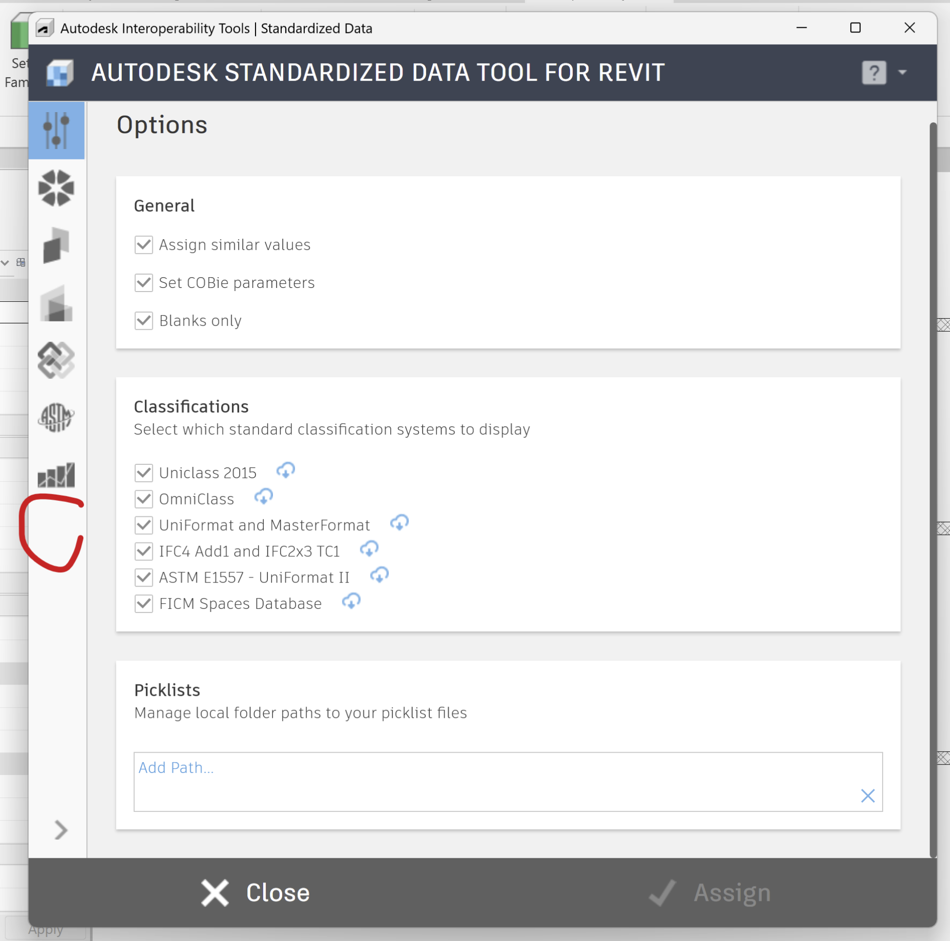950x941 pixels.
Task: Select the FICM bar chart icon
Action: pos(57,474)
